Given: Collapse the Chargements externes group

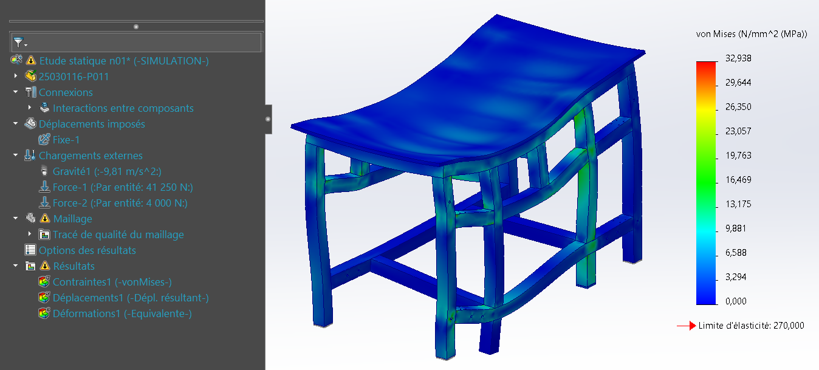Looking at the screenshot, I should [x=16, y=156].
